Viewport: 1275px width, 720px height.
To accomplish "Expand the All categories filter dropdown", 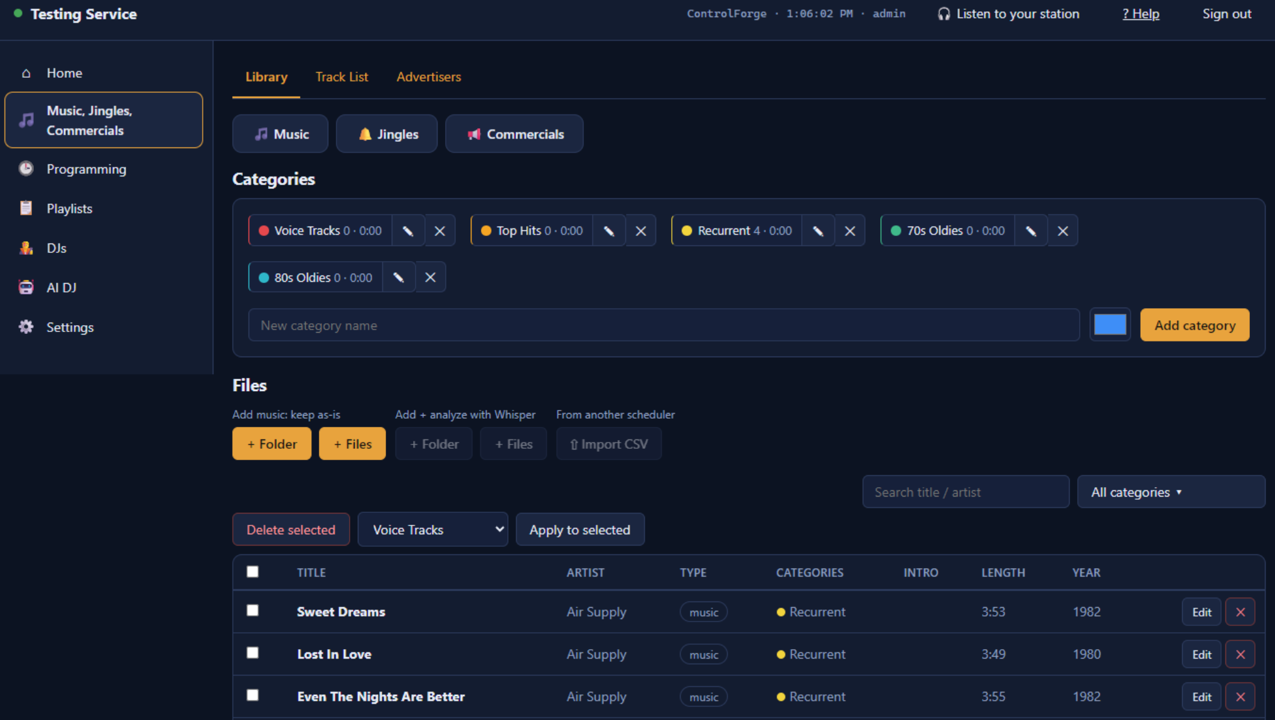I will click(1171, 492).
